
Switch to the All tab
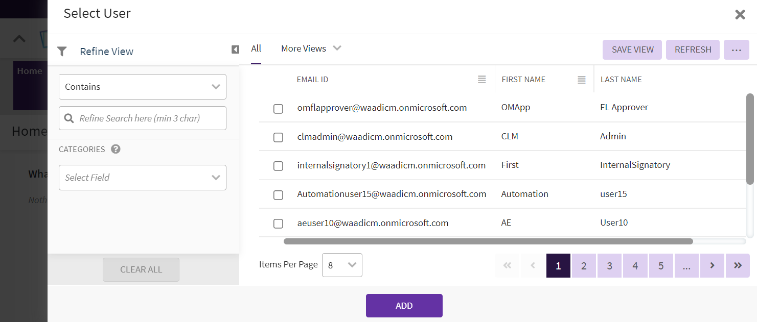click(256, 49)
